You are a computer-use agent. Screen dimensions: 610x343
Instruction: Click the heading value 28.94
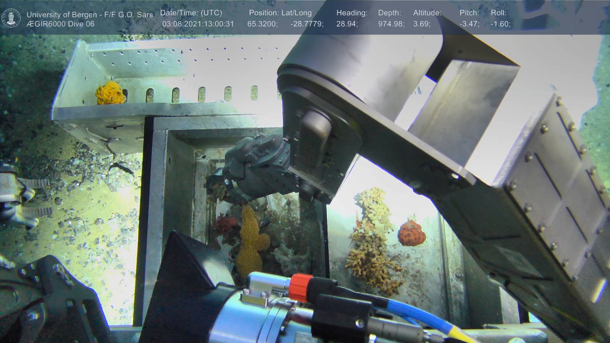347,24
